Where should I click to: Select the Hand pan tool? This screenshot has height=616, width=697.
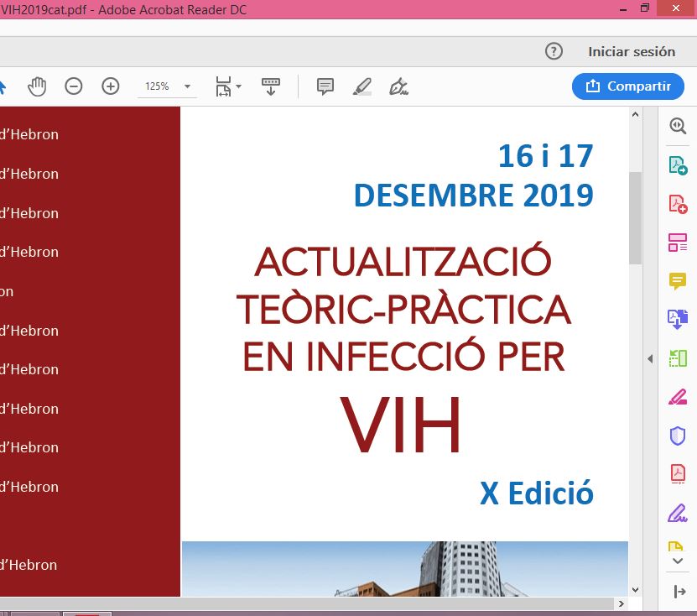click(x=37, y=86)
